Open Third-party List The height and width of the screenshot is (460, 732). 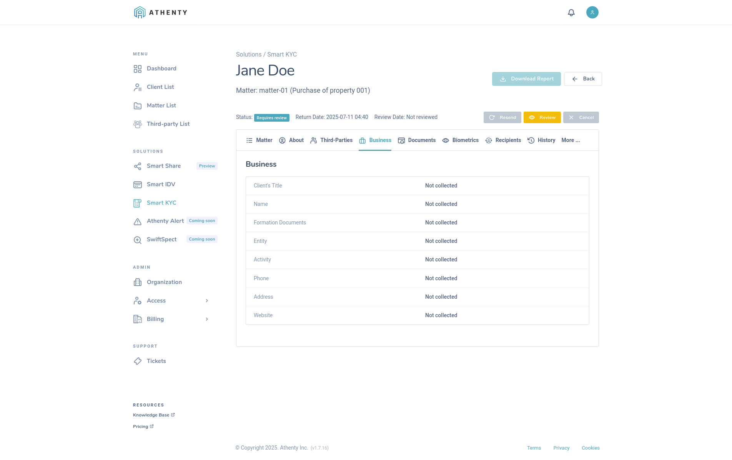(168, 124)
